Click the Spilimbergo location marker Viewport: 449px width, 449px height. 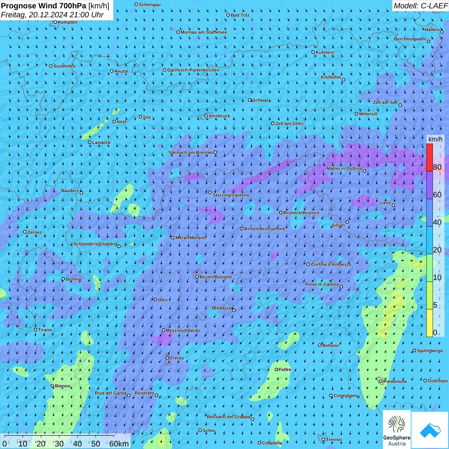click(414, 351)
